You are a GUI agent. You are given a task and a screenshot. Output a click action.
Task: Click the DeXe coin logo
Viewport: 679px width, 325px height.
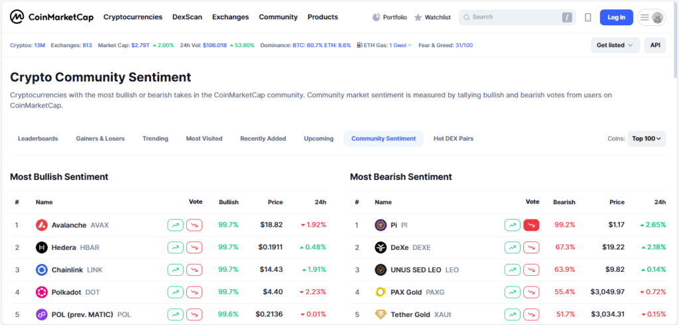coord(380,247)
